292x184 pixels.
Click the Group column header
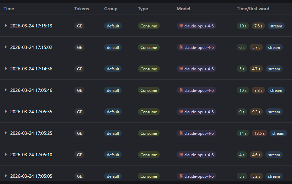pos(111,9)
